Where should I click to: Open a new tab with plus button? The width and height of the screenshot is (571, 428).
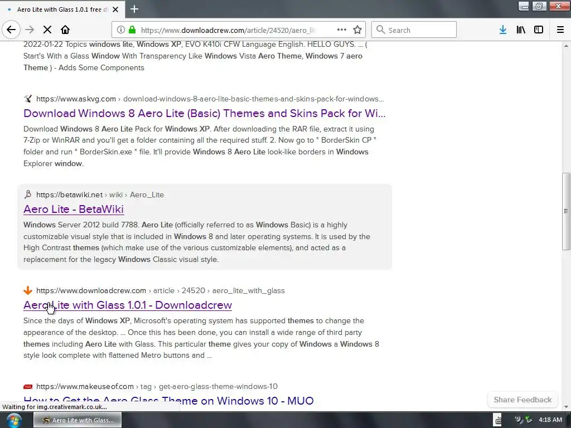click(x=134, y=9)
